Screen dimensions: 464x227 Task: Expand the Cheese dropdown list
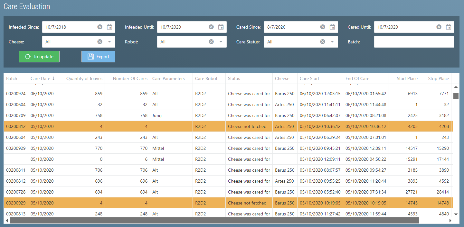pos(109,42)
